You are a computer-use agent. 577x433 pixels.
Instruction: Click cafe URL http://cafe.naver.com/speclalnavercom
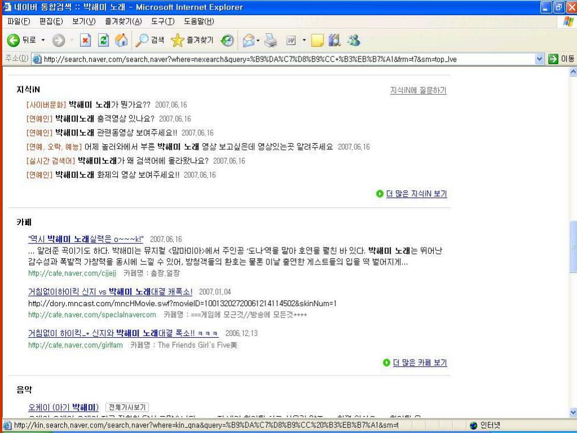[92, 315]
